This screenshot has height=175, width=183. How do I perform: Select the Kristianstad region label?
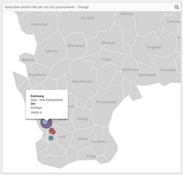[x=106, y=102]
